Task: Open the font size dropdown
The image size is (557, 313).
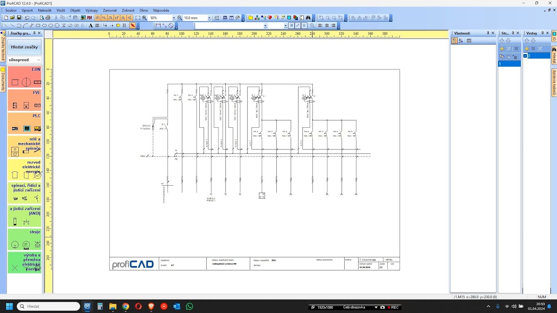Action: 285,26
